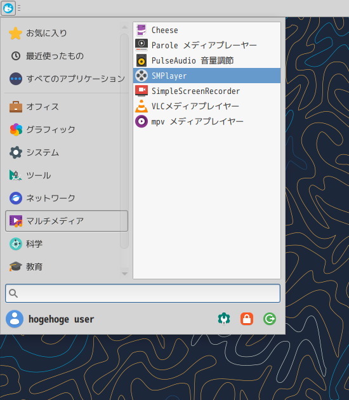349x400 pixels.
Task: Open VLCメディアプレイヤー
Action: click(x=206, y=106)
